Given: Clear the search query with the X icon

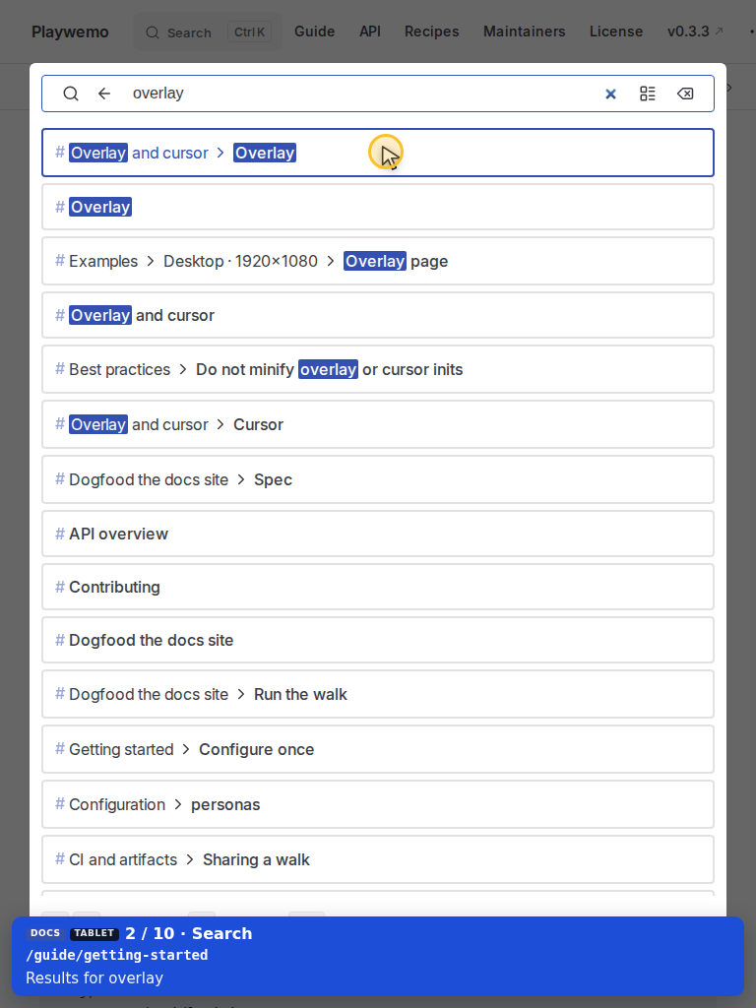Looking at the screenshot, I should pyautogui.click(x=610, y=94).
